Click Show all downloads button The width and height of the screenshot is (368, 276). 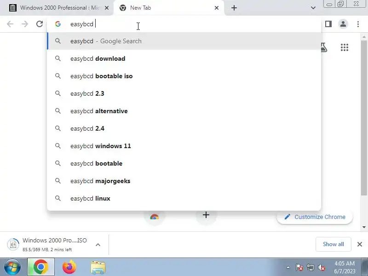tap(333, 244)
